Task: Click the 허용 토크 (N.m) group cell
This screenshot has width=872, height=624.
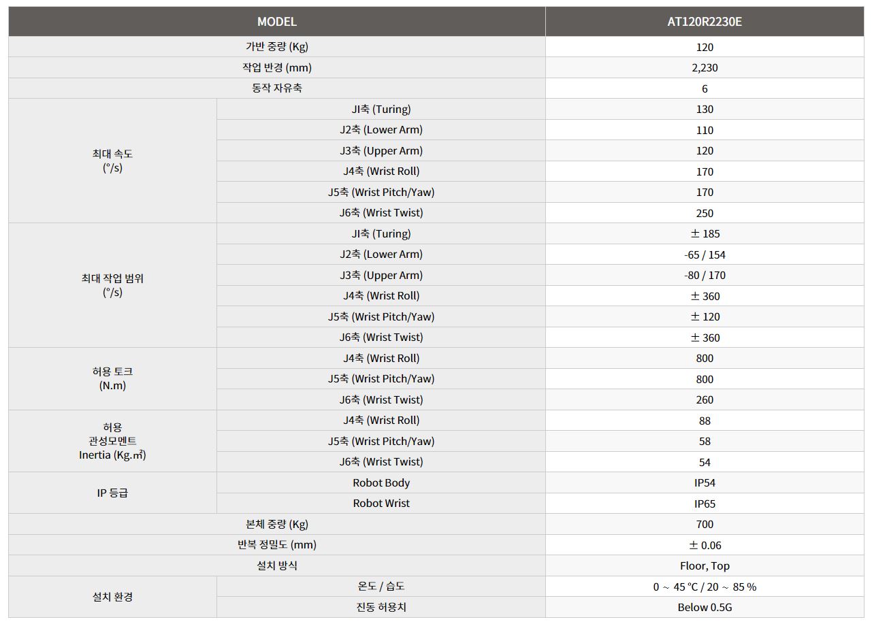Action: pos(112,379)
